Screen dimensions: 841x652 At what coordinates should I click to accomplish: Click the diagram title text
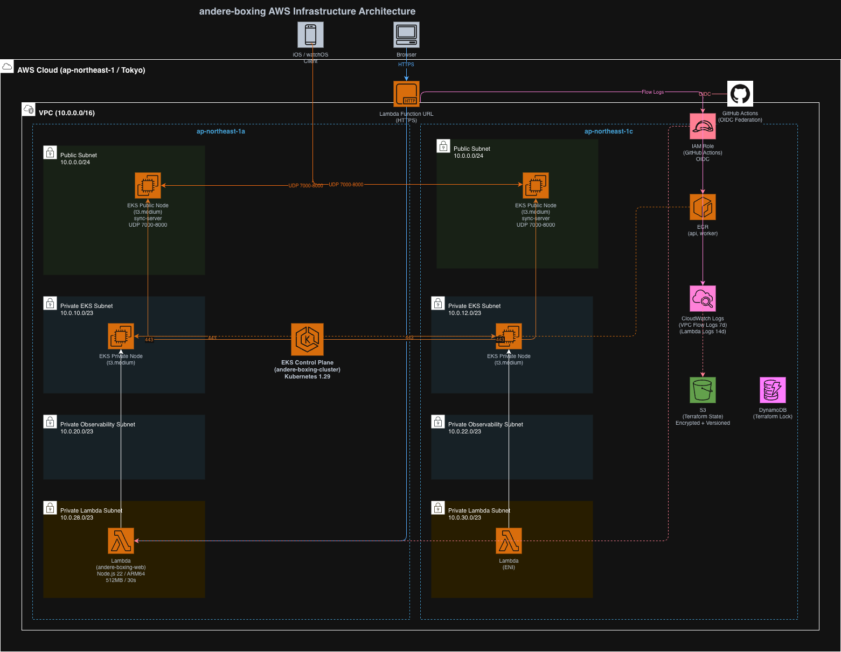(x=307, y=11)
